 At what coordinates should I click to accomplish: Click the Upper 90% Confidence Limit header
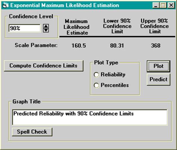pos(155,26)
